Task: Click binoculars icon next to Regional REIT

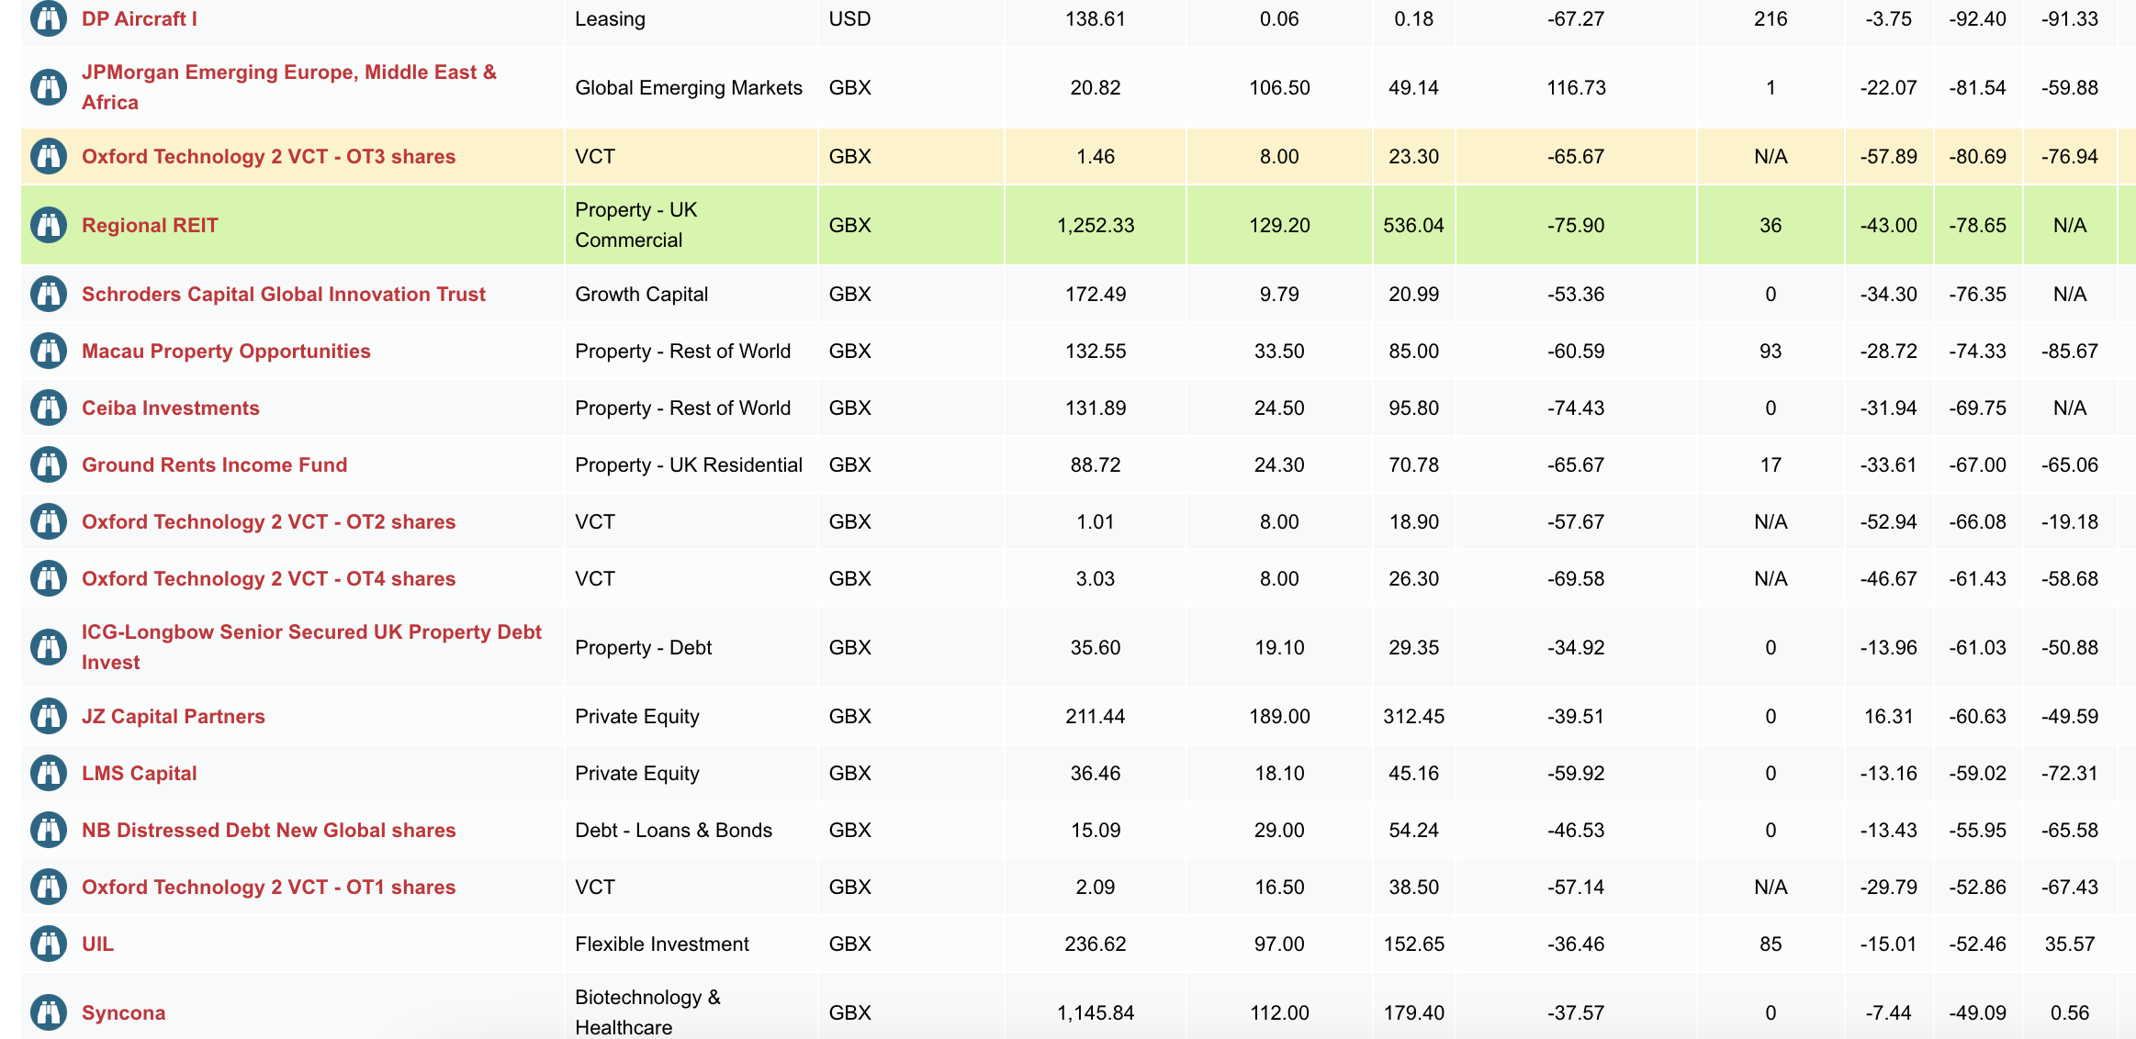Action: (x=49, y=225)
